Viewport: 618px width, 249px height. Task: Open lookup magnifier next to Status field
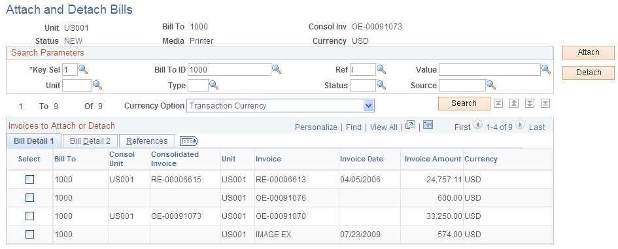tap(381, 85)
